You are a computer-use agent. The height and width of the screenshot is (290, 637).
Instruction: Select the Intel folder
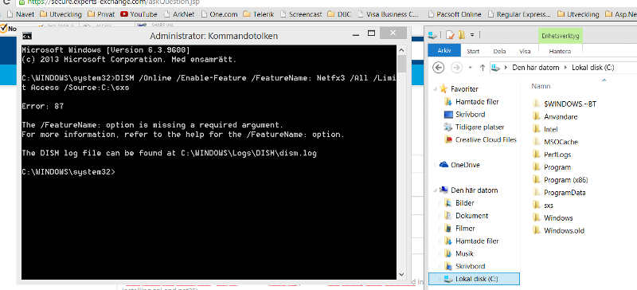tap(545, 129)
